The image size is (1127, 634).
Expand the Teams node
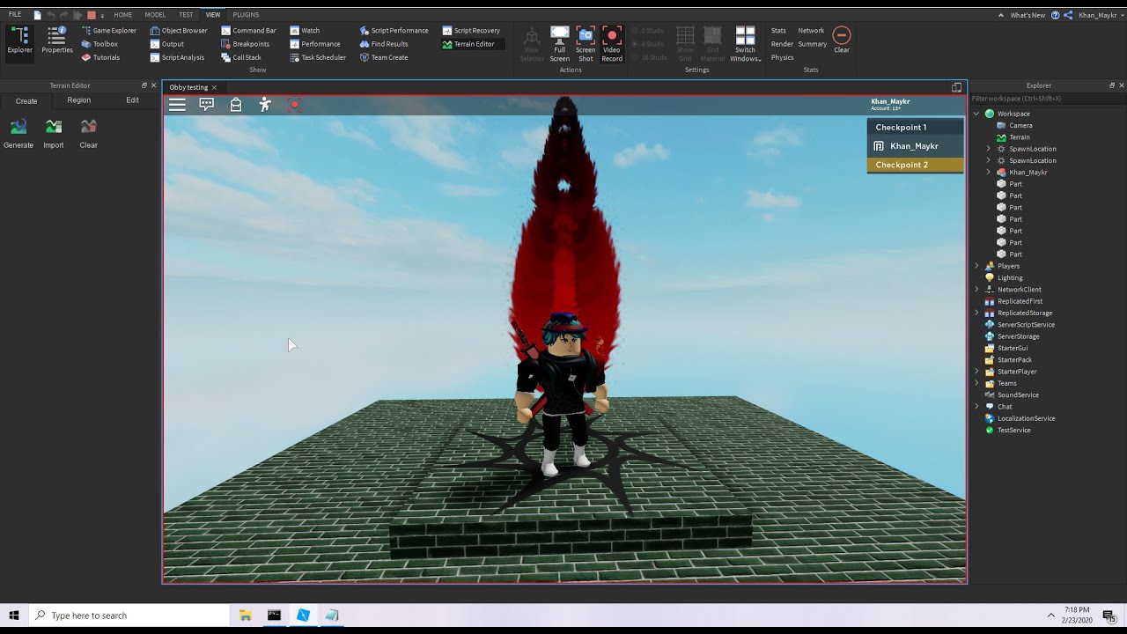coord(976,383)
